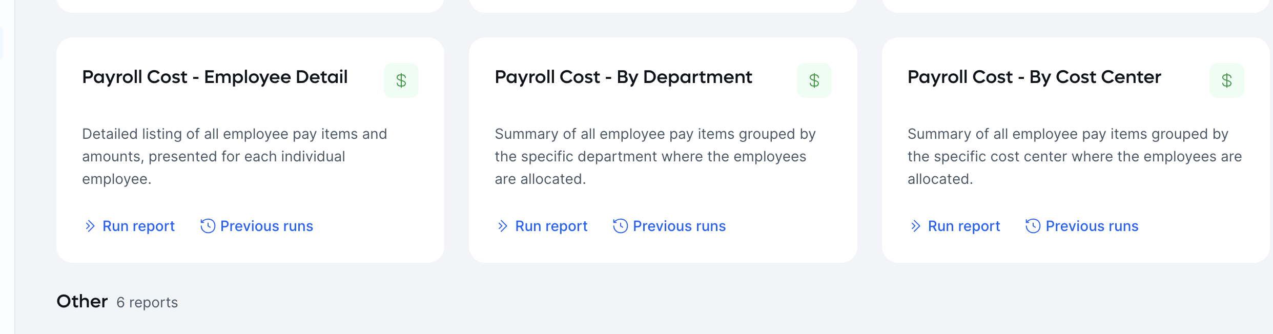Select Payroll Cost - By Department title
This screenshot has height=334, width=1273.
623,77
